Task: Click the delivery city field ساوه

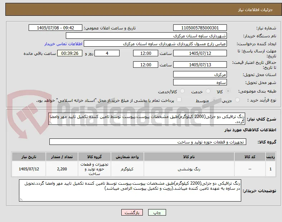Action: (200, 82)
